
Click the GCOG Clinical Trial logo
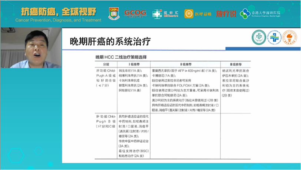(x=135, y=13)
